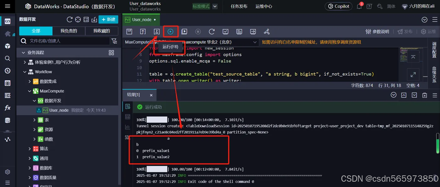The width and height of the screenshot is (440, 187).
Task: Open 运维中心 in top navigation
Action: [264, 6]
